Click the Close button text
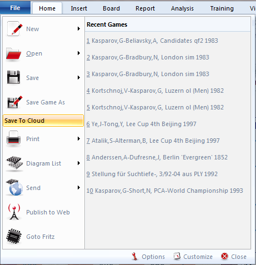Screen dimensions: 256x265 tap(239, 257)
